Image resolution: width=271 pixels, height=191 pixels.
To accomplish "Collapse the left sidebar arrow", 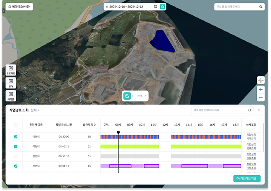I will tap(3, 11).
